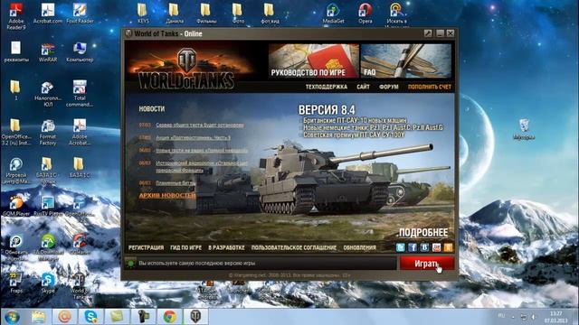Open the РУКОВОДСТВО ПО ИГРЕ banner
Image resolution: width=579 pixels, height=325 pixels.
[314, 60]
